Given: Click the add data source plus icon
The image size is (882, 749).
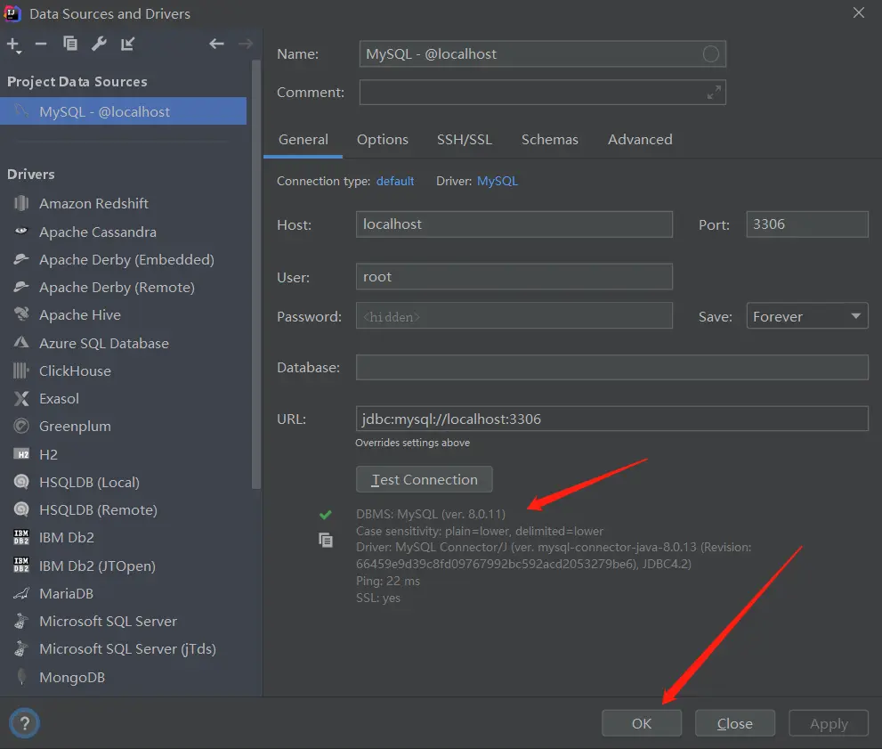Looking at the screenshot, I should tap(13, 45).
